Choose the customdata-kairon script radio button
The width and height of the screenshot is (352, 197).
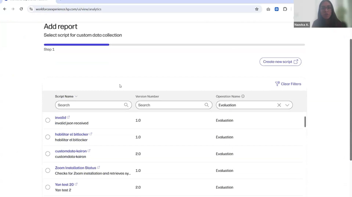pos(48,154)
